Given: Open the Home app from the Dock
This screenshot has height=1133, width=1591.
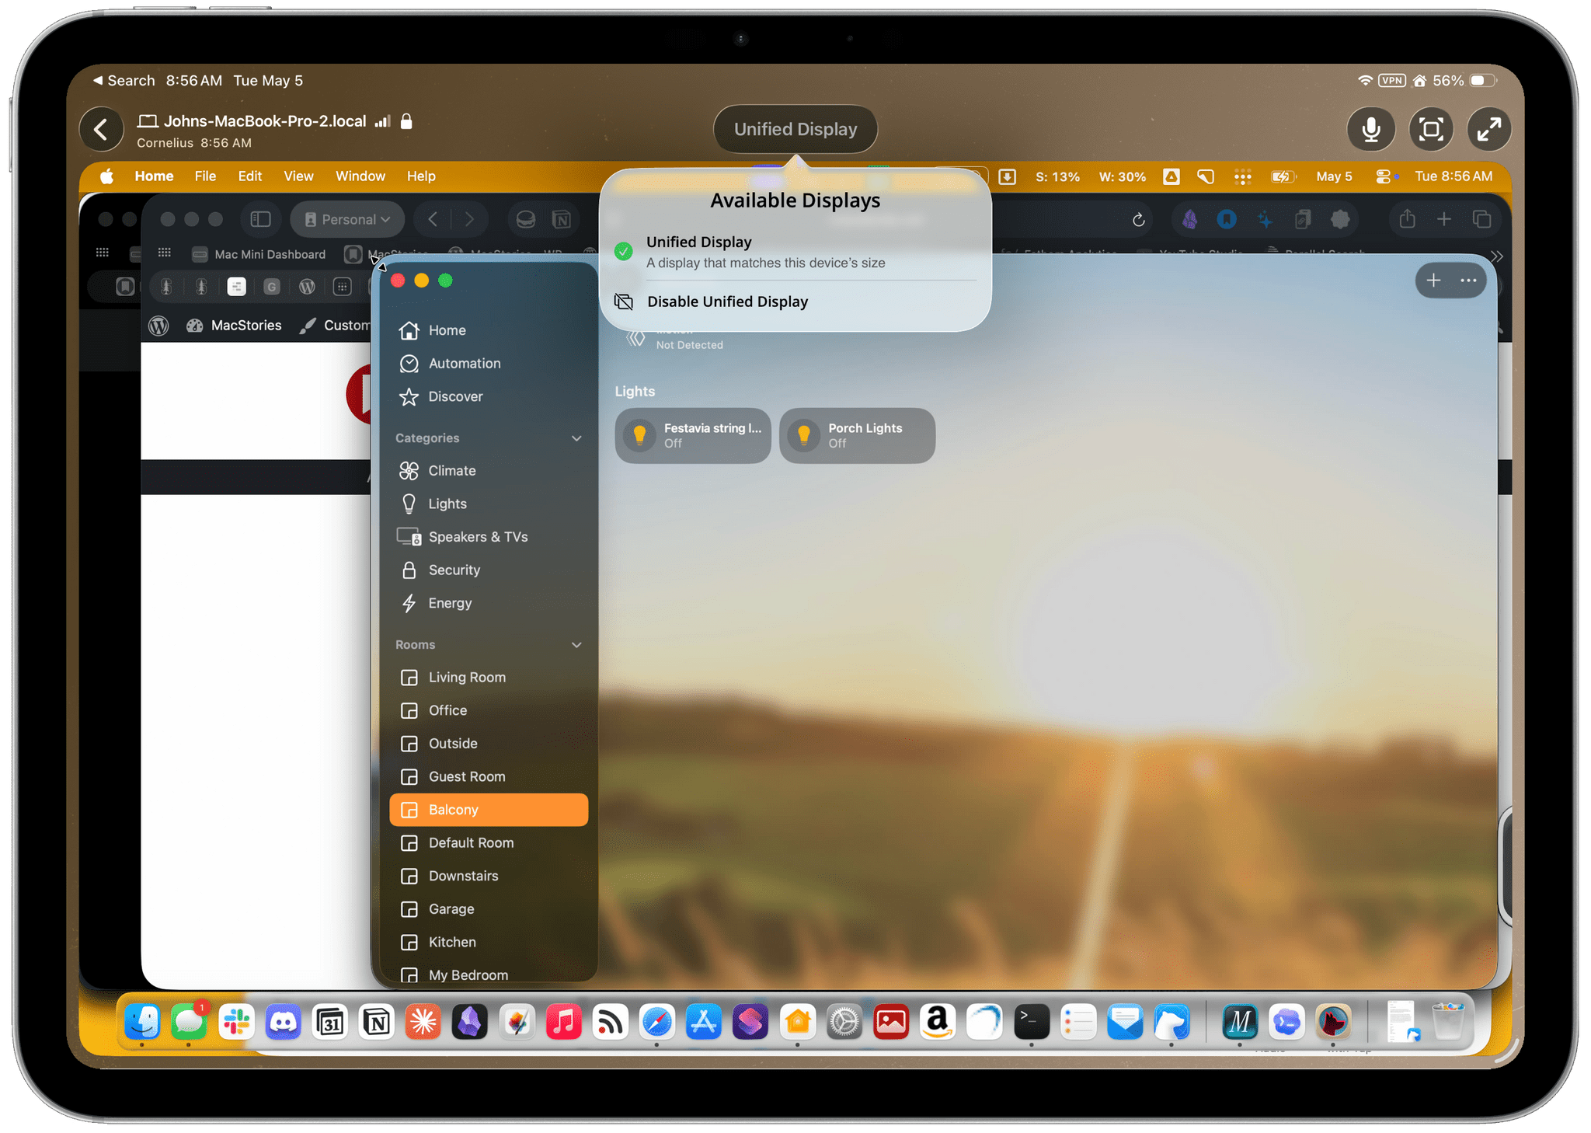Looking at the screenshot, I should (798, 1022).
